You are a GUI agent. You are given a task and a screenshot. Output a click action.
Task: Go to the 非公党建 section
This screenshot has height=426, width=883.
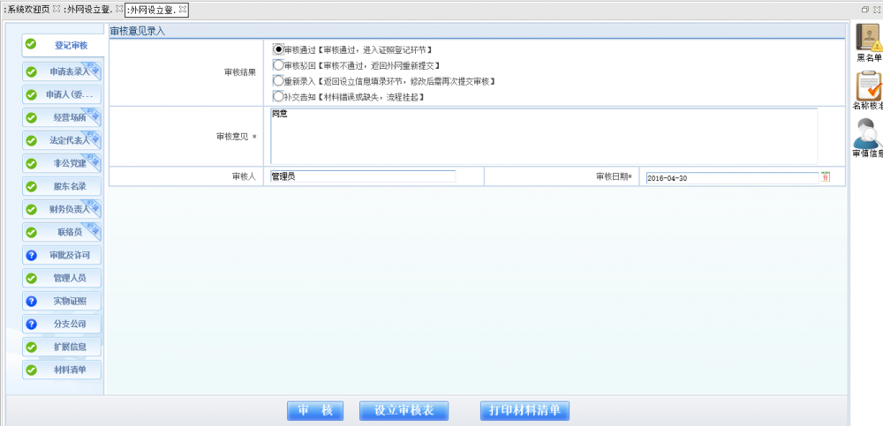(x=62, y=163)
